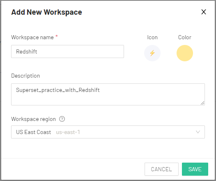Expand the region list via chevron arrow
Image resolution: width=216 pixels, height=181 pixels.
pos(198,132)
